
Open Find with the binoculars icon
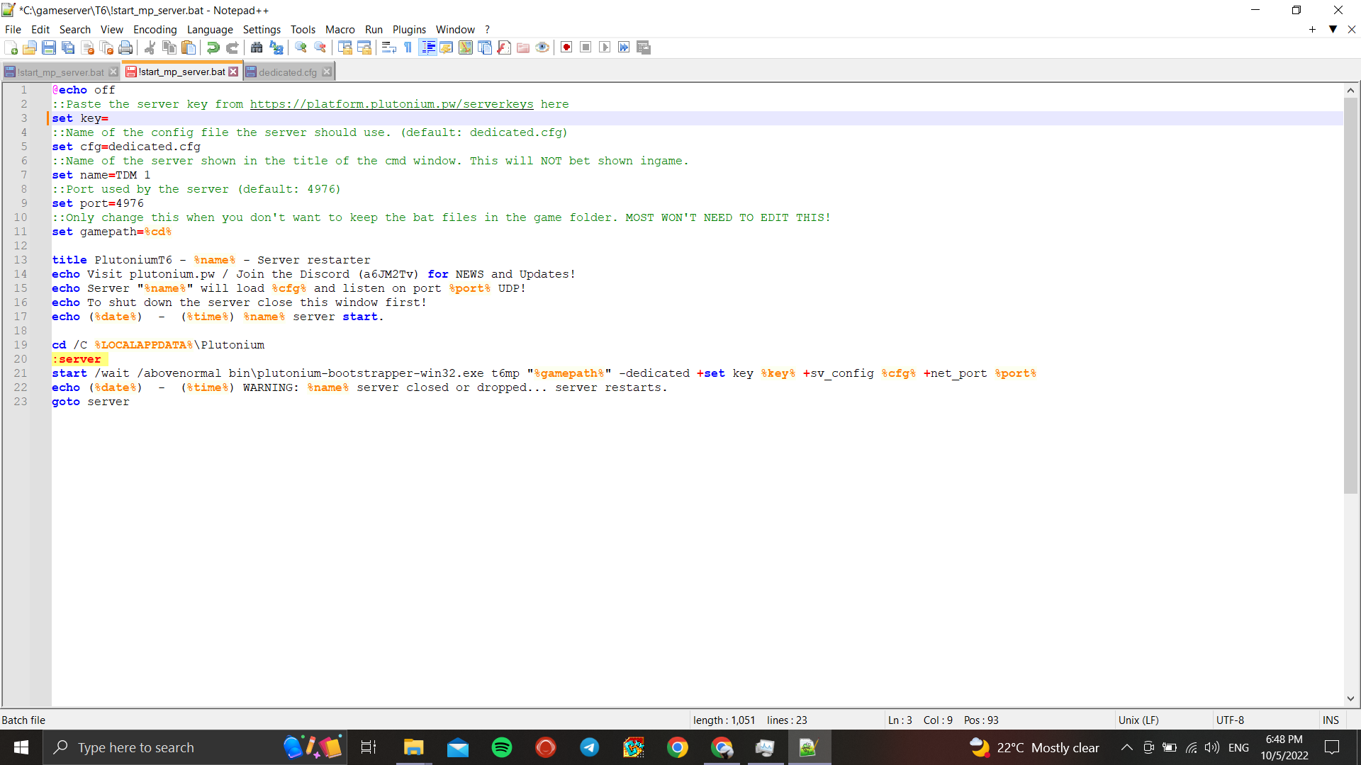[x=257, y=47]
